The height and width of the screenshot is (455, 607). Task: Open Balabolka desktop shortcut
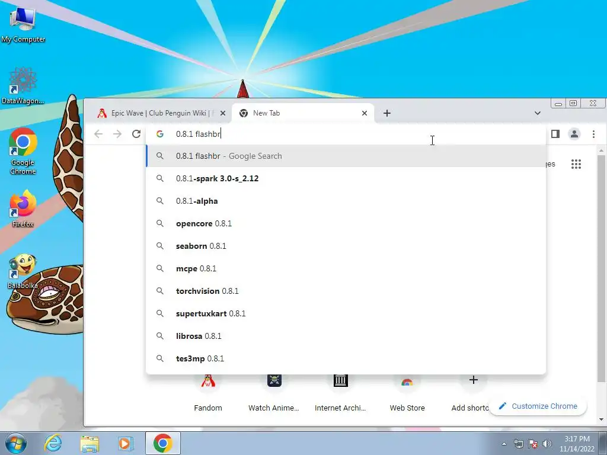(23, 271)
